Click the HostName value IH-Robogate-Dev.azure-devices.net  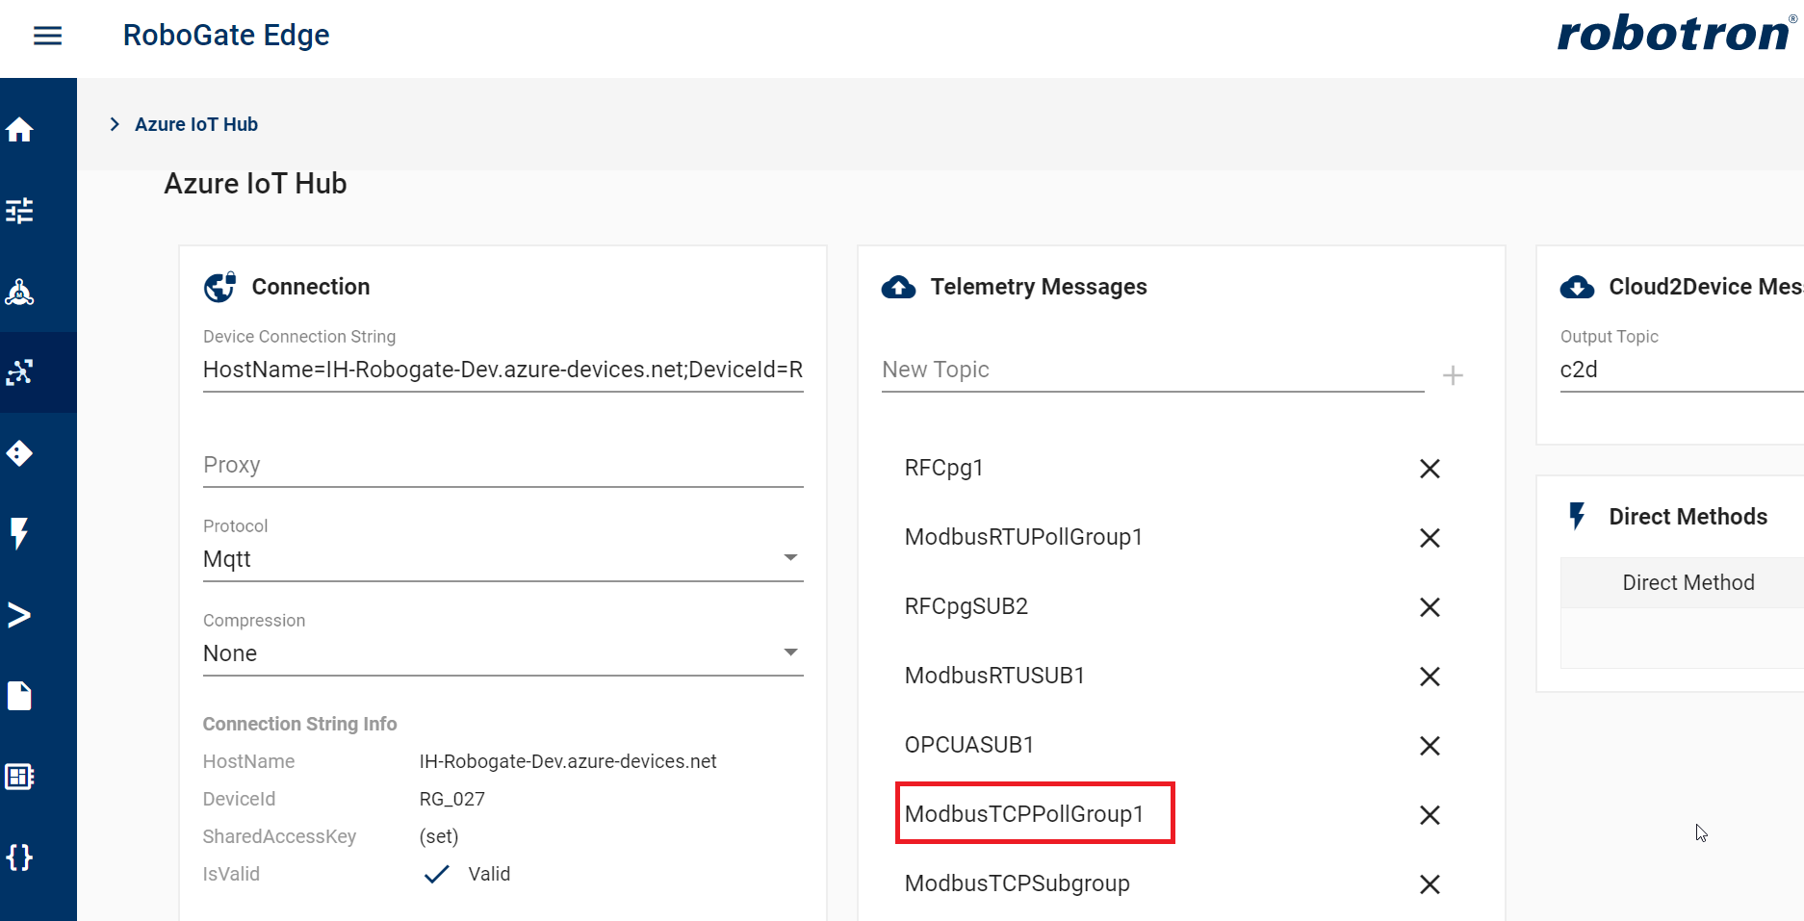pos(568,761)
